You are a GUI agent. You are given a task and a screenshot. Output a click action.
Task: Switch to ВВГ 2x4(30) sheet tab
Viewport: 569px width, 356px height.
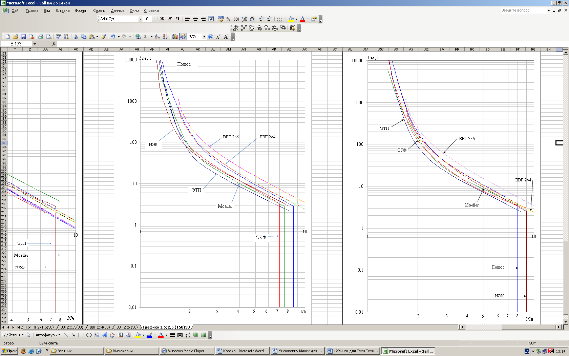[x=100, y=327]
